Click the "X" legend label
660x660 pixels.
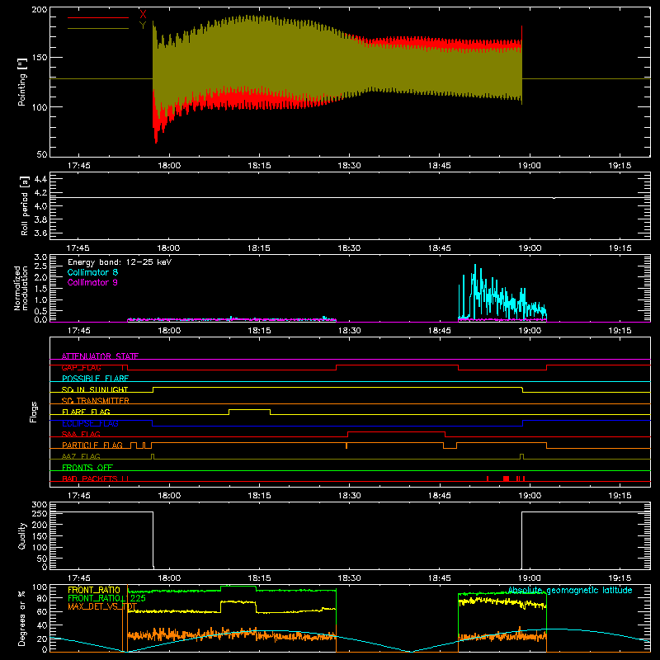click(x=143, y=15)
